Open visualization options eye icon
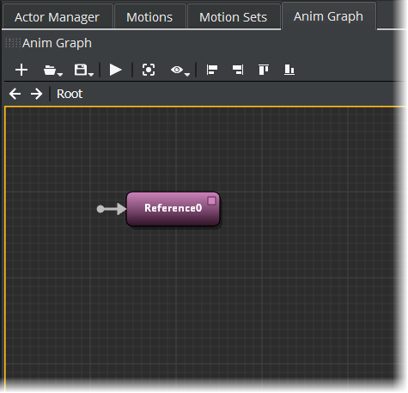Image resolution: width=408 pixels, height=393 pixels. pos(177,70)
